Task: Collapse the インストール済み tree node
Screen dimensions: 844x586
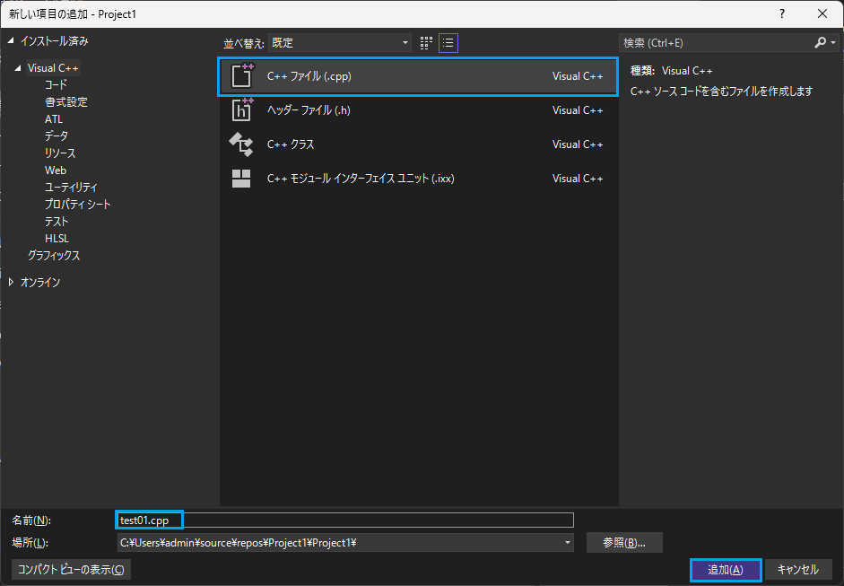Action: pos(11,41)
